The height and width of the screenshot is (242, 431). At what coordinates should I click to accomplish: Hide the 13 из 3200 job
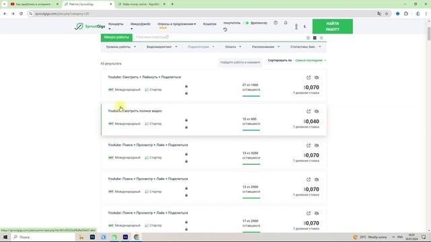point(317,145)
